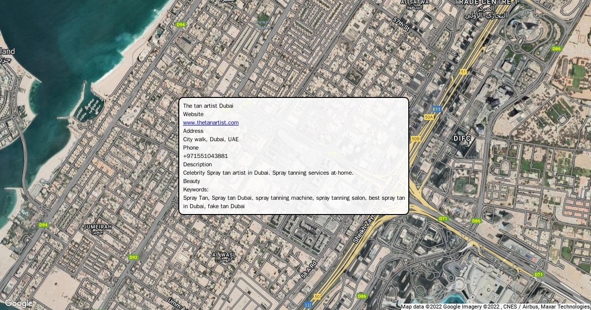Image resolution: width=591 pixels, height=310 pixels.
Task: Click the map data copyright attribution text
Action: point(495,307)
